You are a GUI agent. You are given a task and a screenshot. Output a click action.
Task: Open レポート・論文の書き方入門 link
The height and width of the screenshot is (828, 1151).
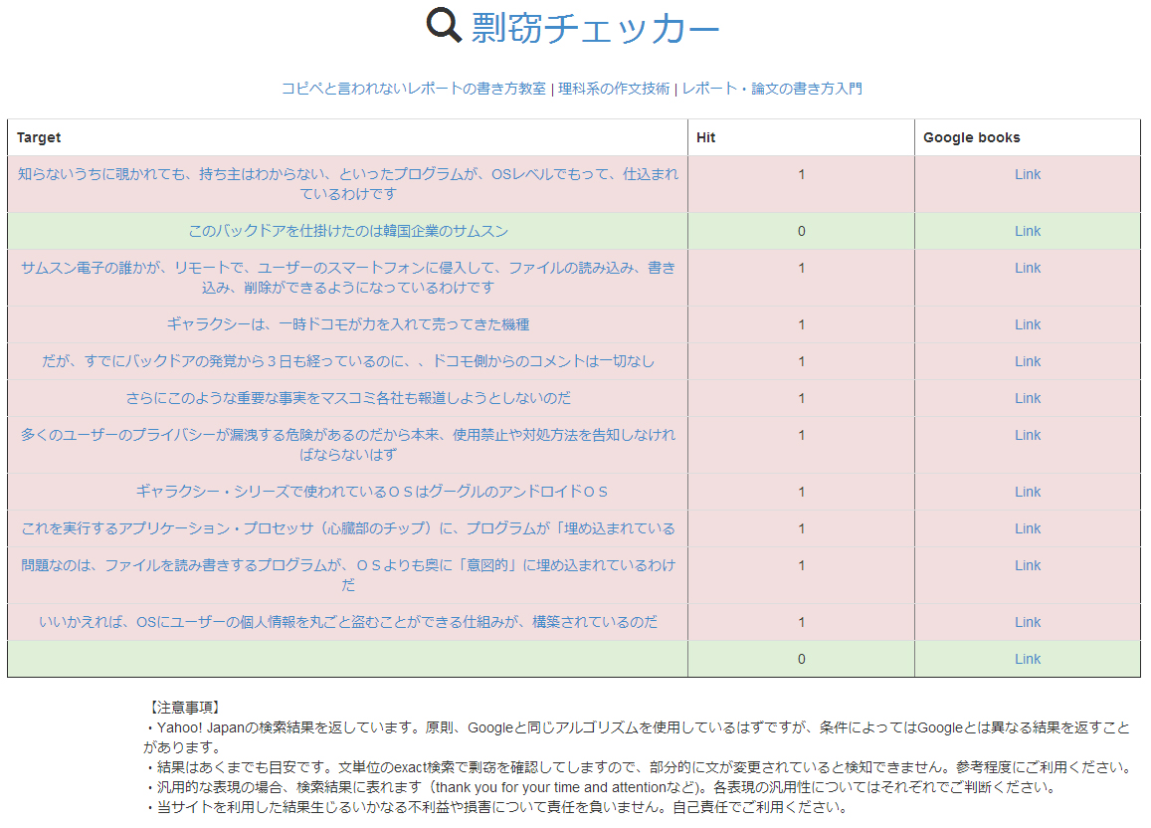click(x=772, y=89)
